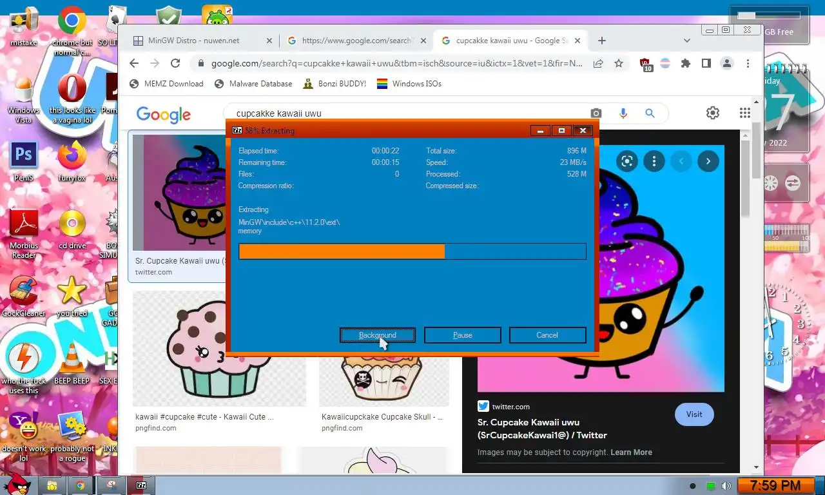Cancel the 7-Zip extraction
The width and height of the screenshot is (825, 495).
tap(547, 335)
